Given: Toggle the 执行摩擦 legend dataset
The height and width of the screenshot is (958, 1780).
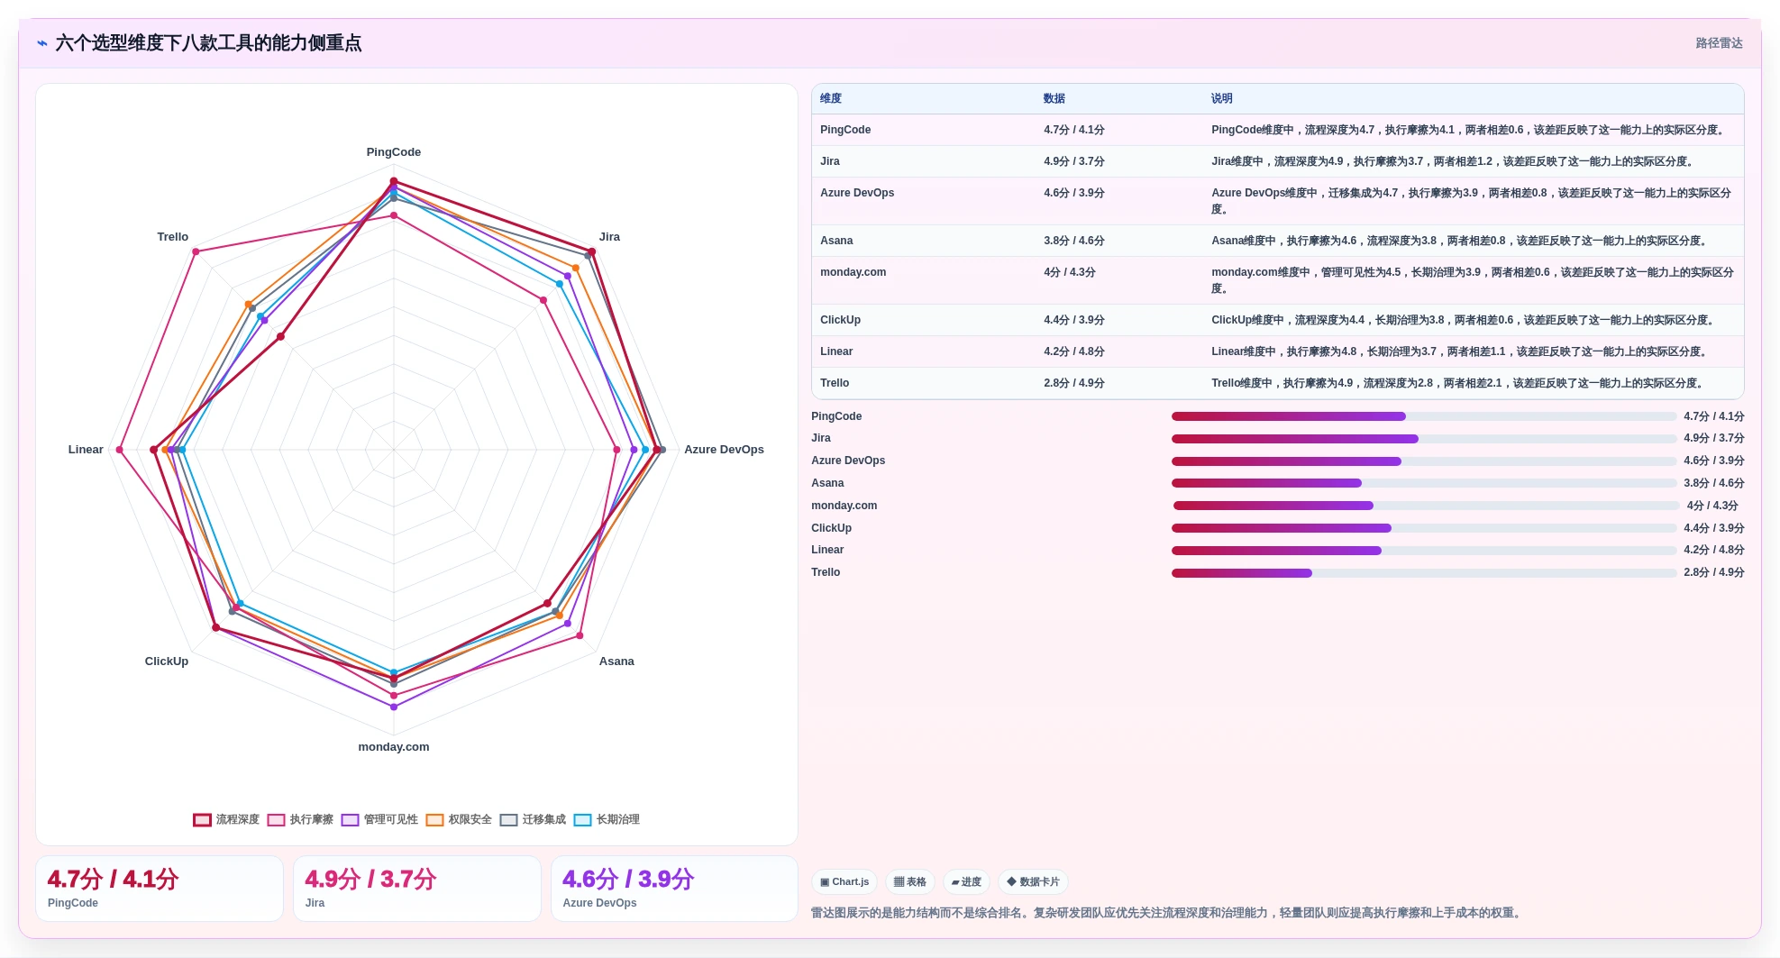Looking at the screenshot, I should 300,819.
